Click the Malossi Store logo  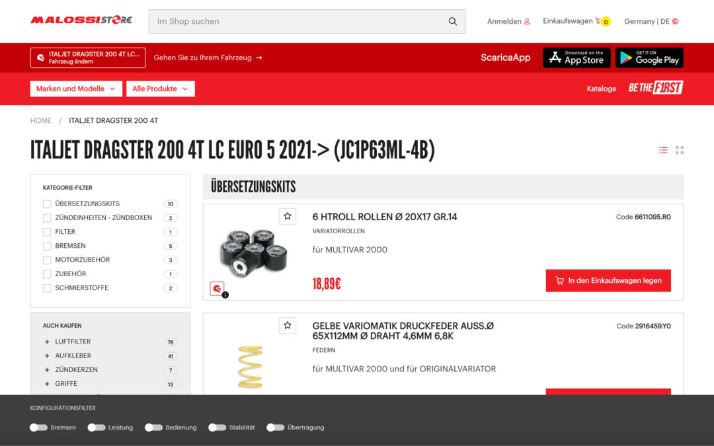click(81, 20)
